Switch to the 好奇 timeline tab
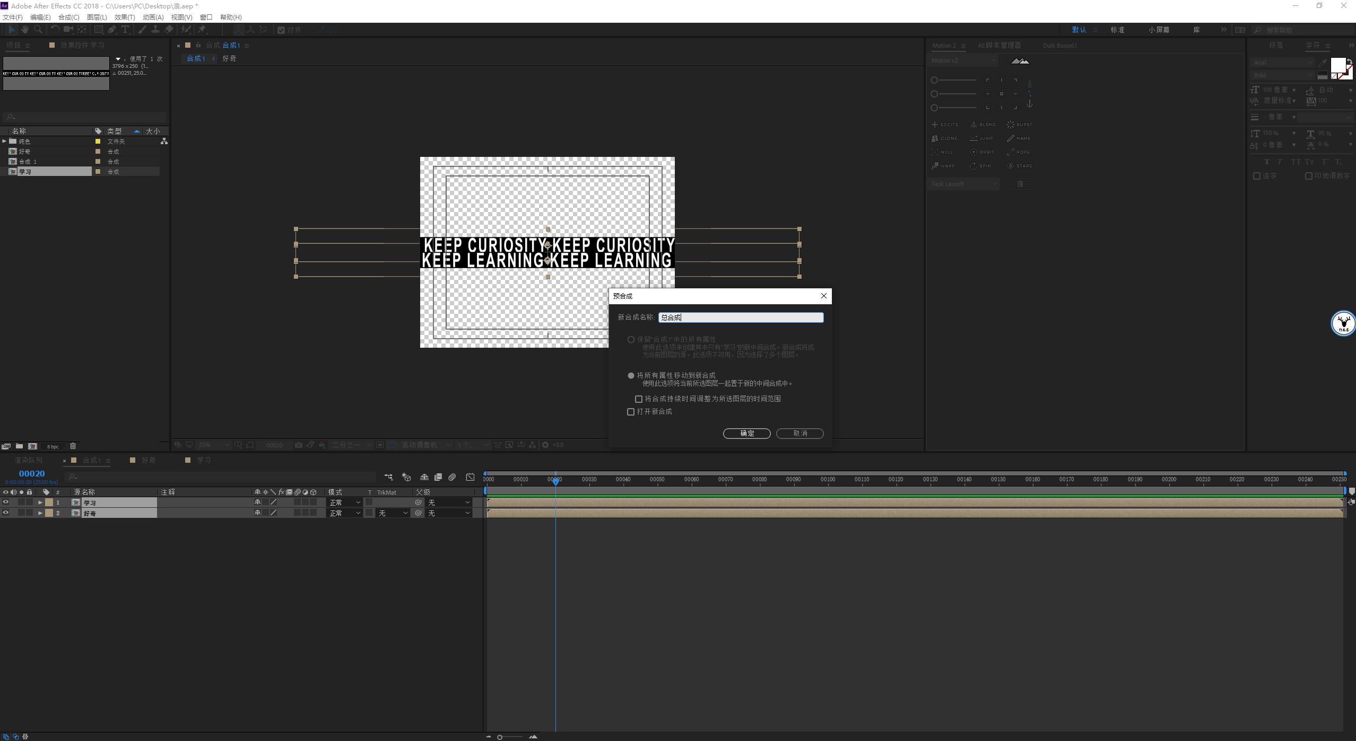 (148, 460)
